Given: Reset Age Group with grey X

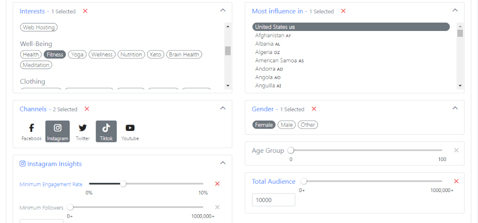Looking at the screenshot, I should [x=456, y=150].
